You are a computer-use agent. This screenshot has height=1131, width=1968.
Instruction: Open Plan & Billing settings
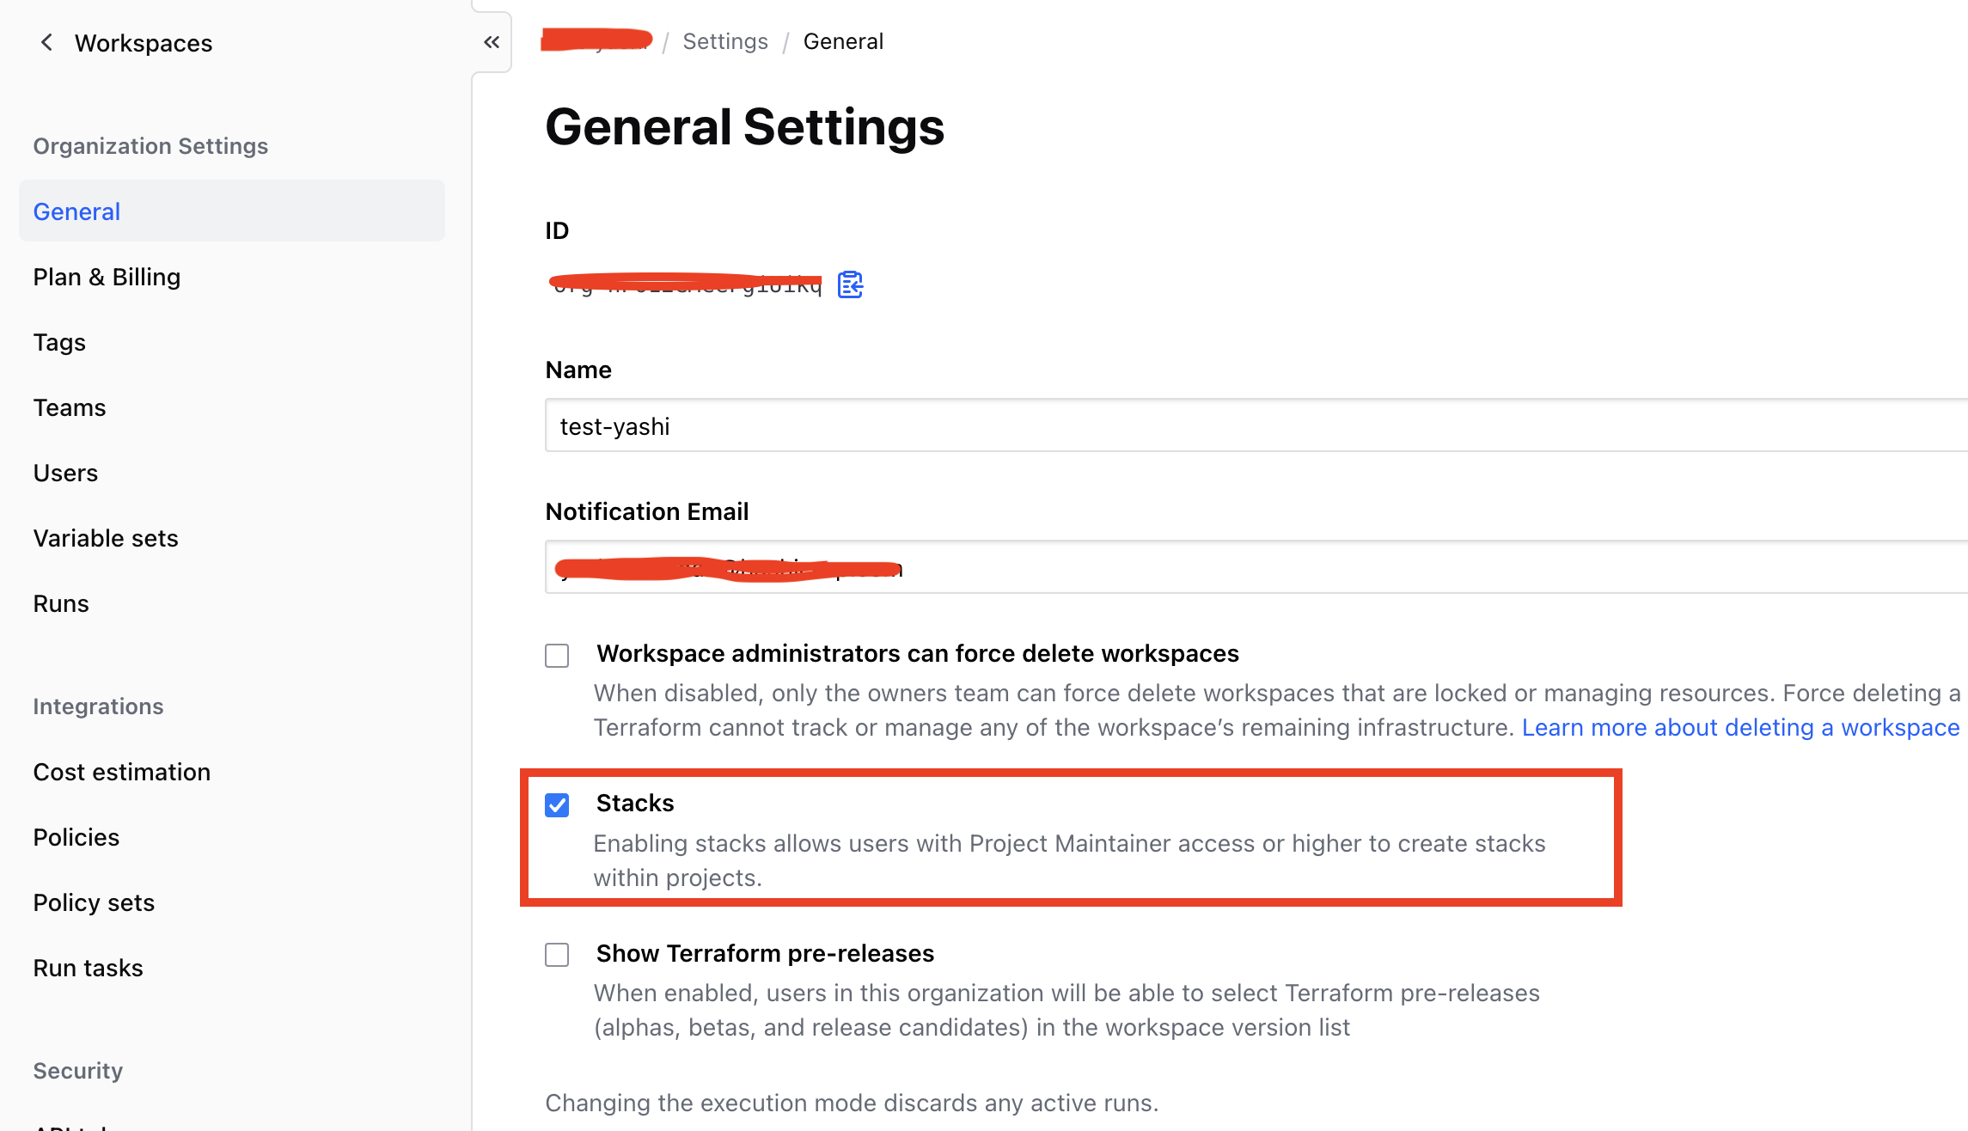pyautogui.click(x=107, y=277)
